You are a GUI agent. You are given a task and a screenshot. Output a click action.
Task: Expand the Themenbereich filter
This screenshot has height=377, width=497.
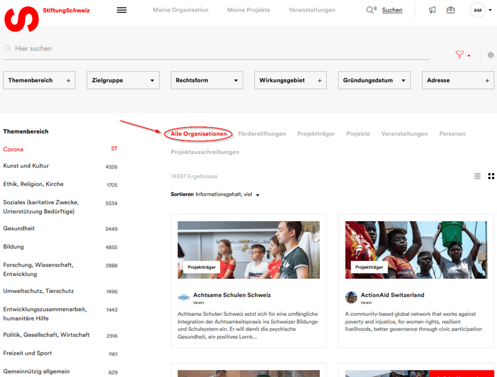point(39,80)
